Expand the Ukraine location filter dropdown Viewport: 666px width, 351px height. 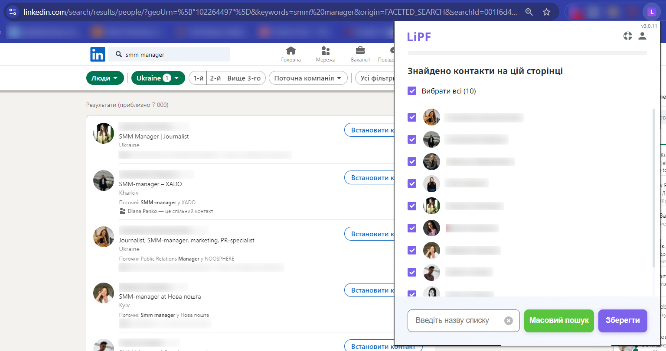point(158,78)
